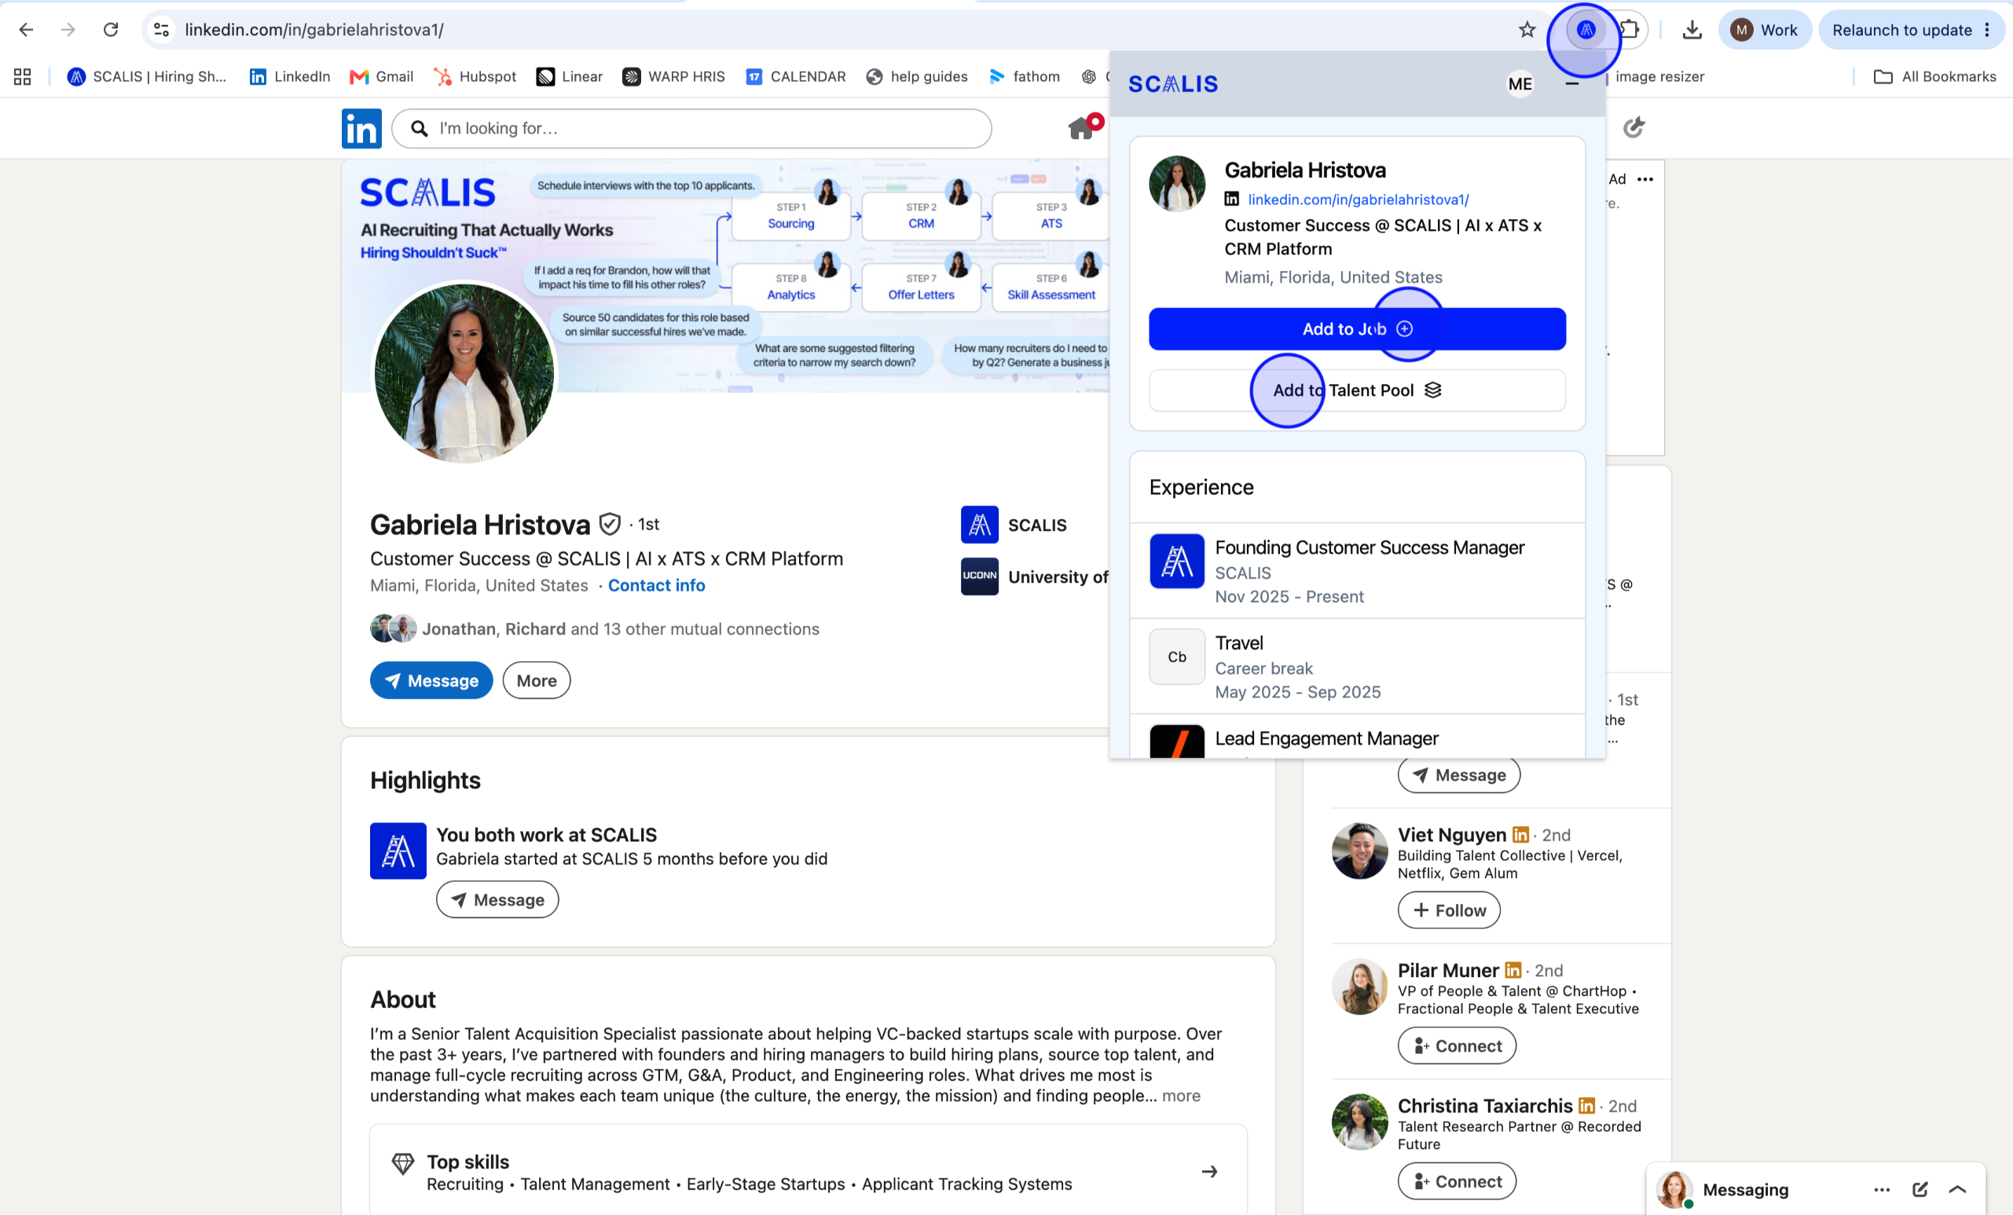
Task: Connect with Christina Taxiarchis
Action: click(x=1457, y=1181)
